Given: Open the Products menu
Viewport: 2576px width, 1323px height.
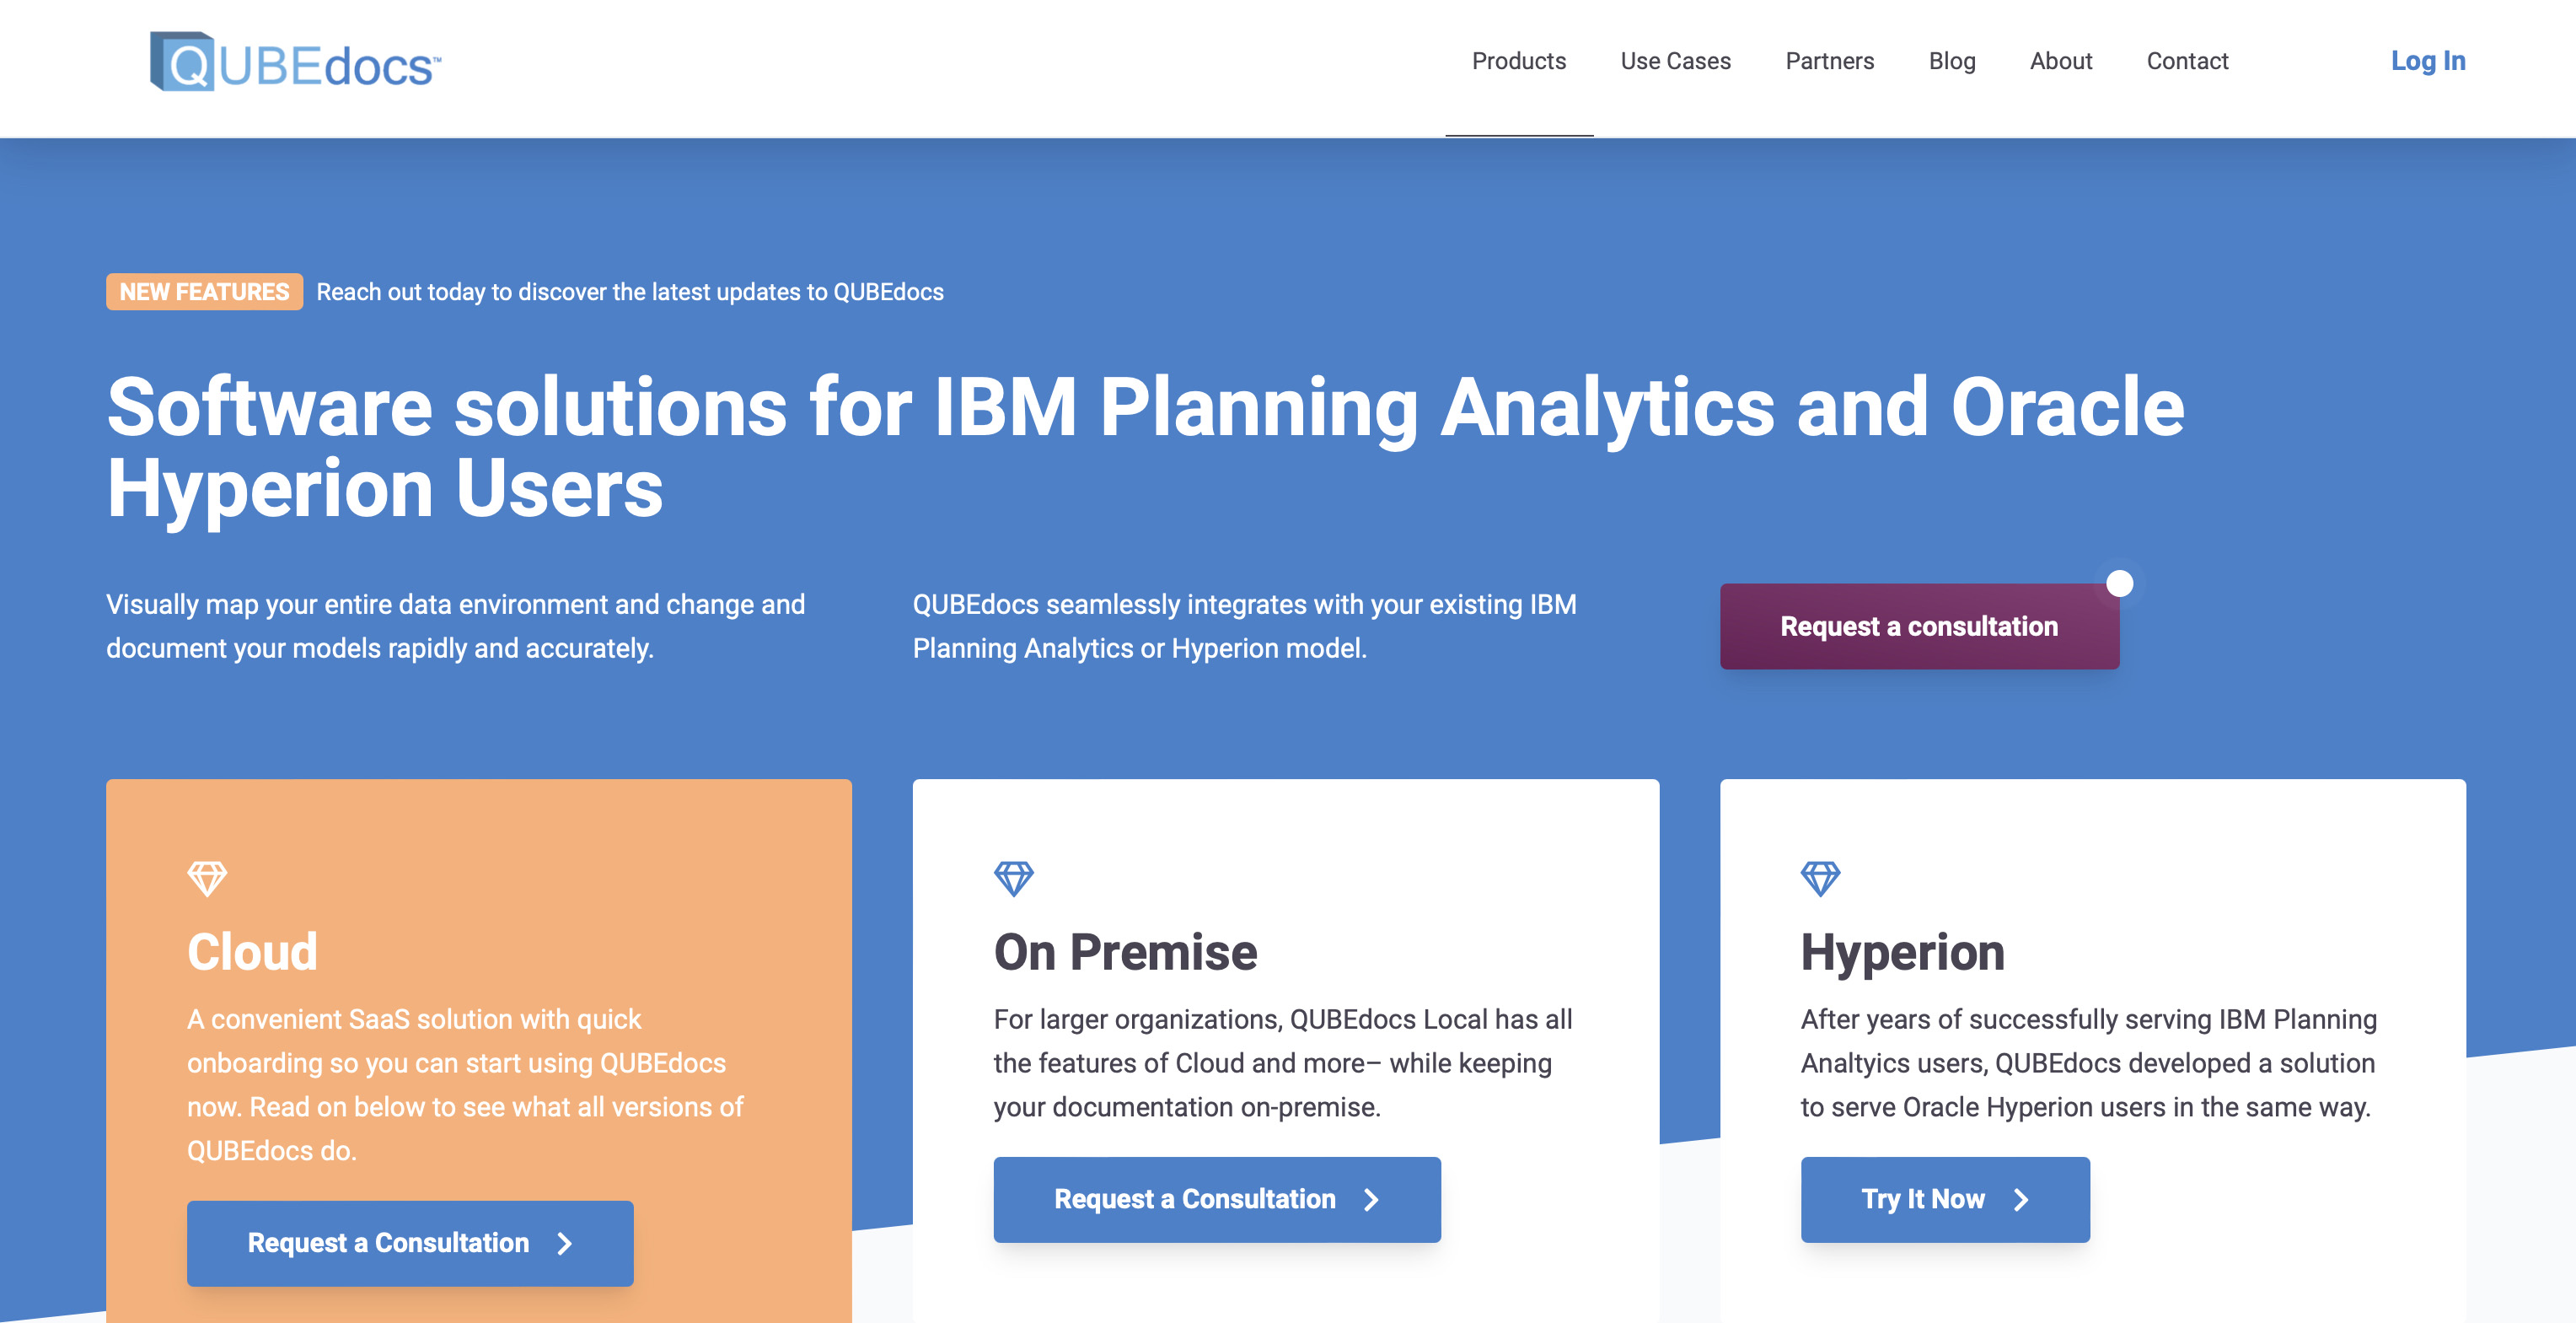Looking at the screenshot, I should tap(1518, 61).
